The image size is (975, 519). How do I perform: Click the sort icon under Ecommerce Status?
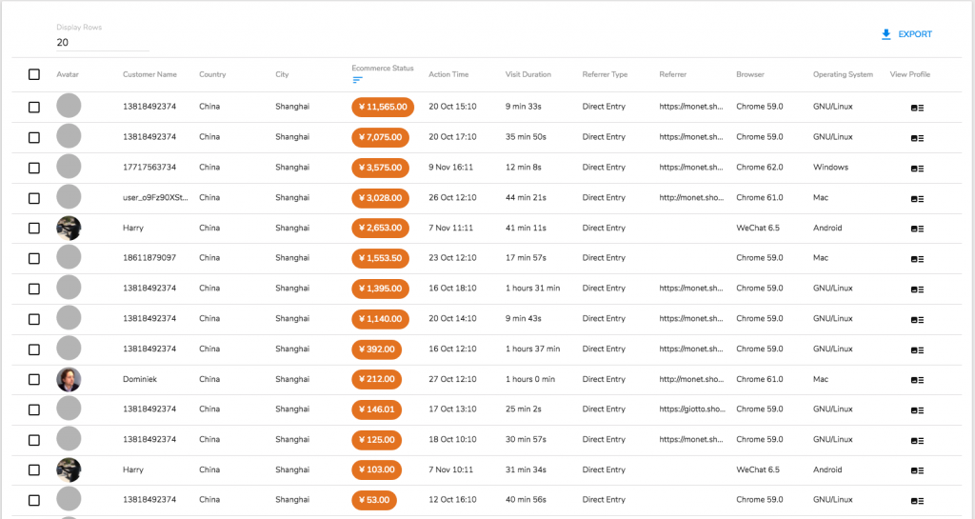[357, 80]
